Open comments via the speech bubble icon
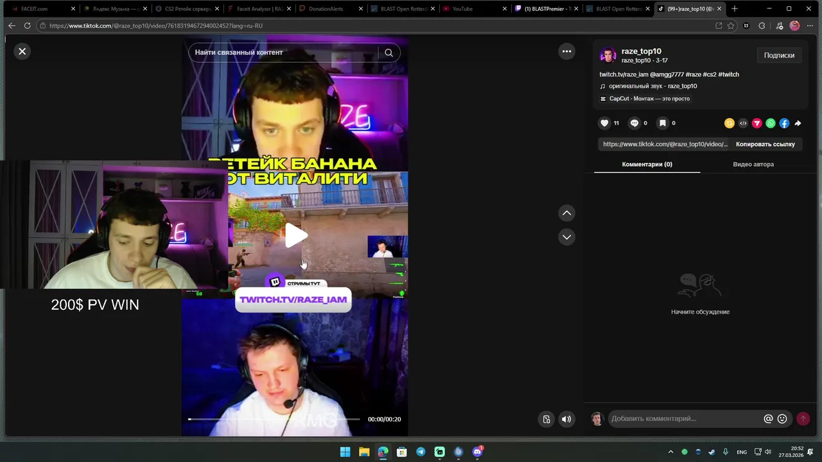The width and height of the screenshot is (822, 462). tap(634, 123)
